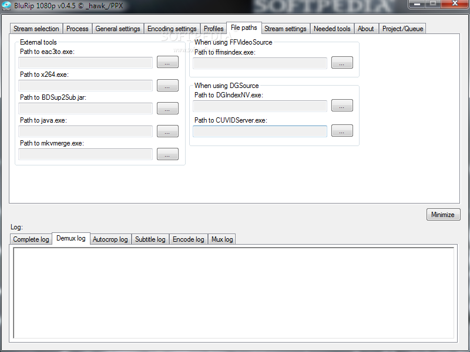Click the eac3to.exe path field

[x=85, y=63]
